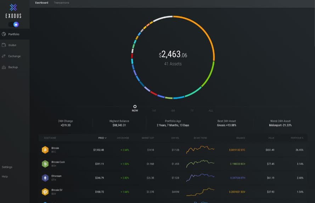Click the Bitcoin Cash hexagon icon
The width and height of the screenshot is (315, 203).
tap(45, 164)
